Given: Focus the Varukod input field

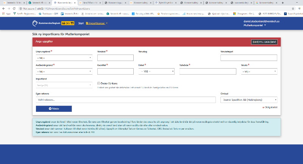Looking at the screenshot, I should 116,58.
